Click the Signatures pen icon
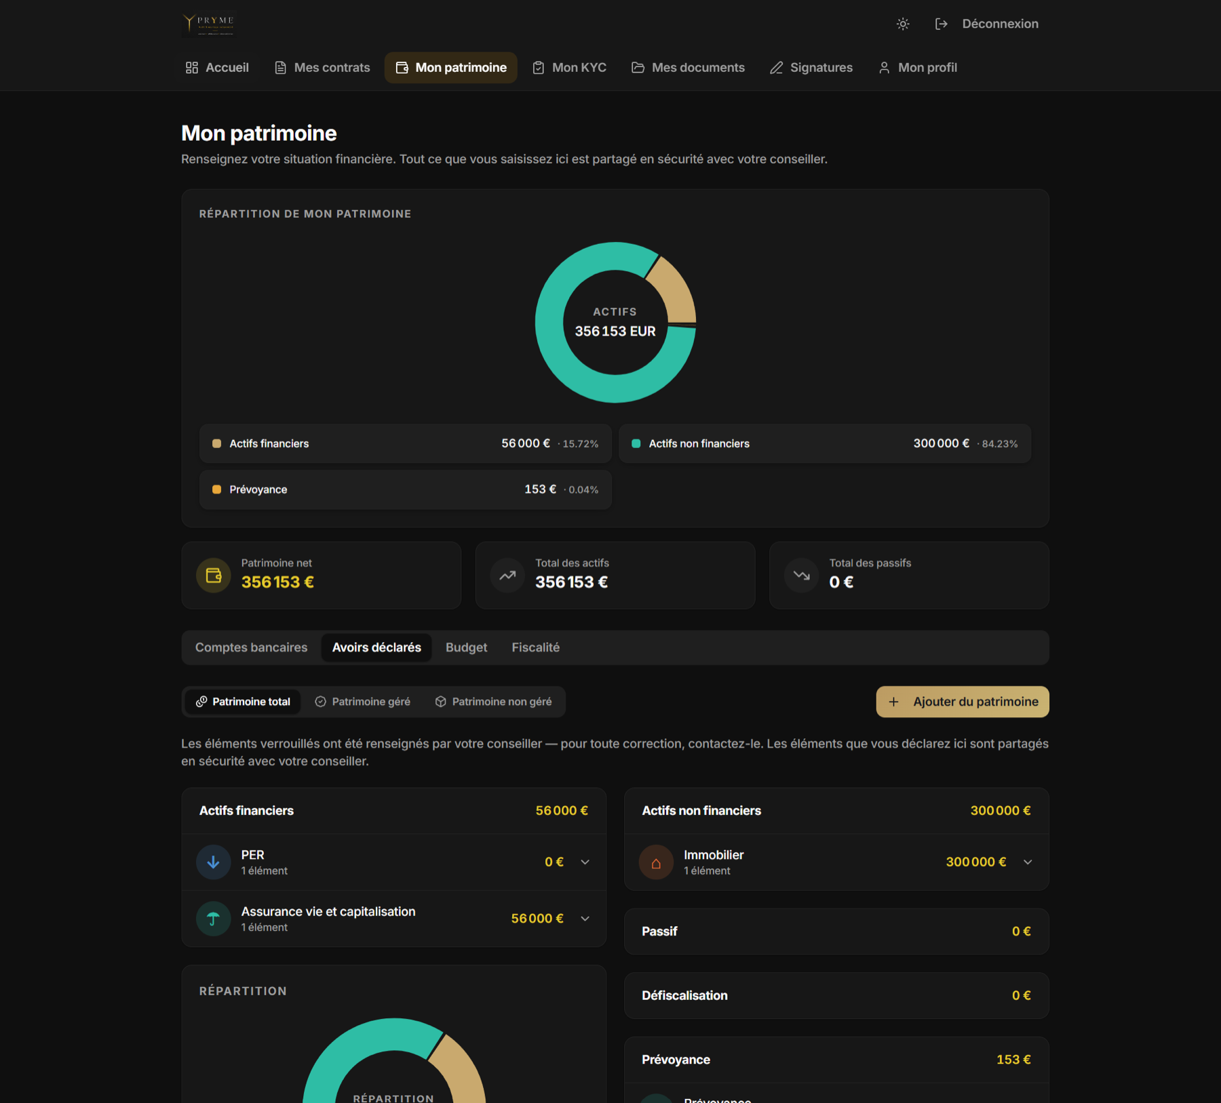 pyautogui.click(x=776, y=68)
